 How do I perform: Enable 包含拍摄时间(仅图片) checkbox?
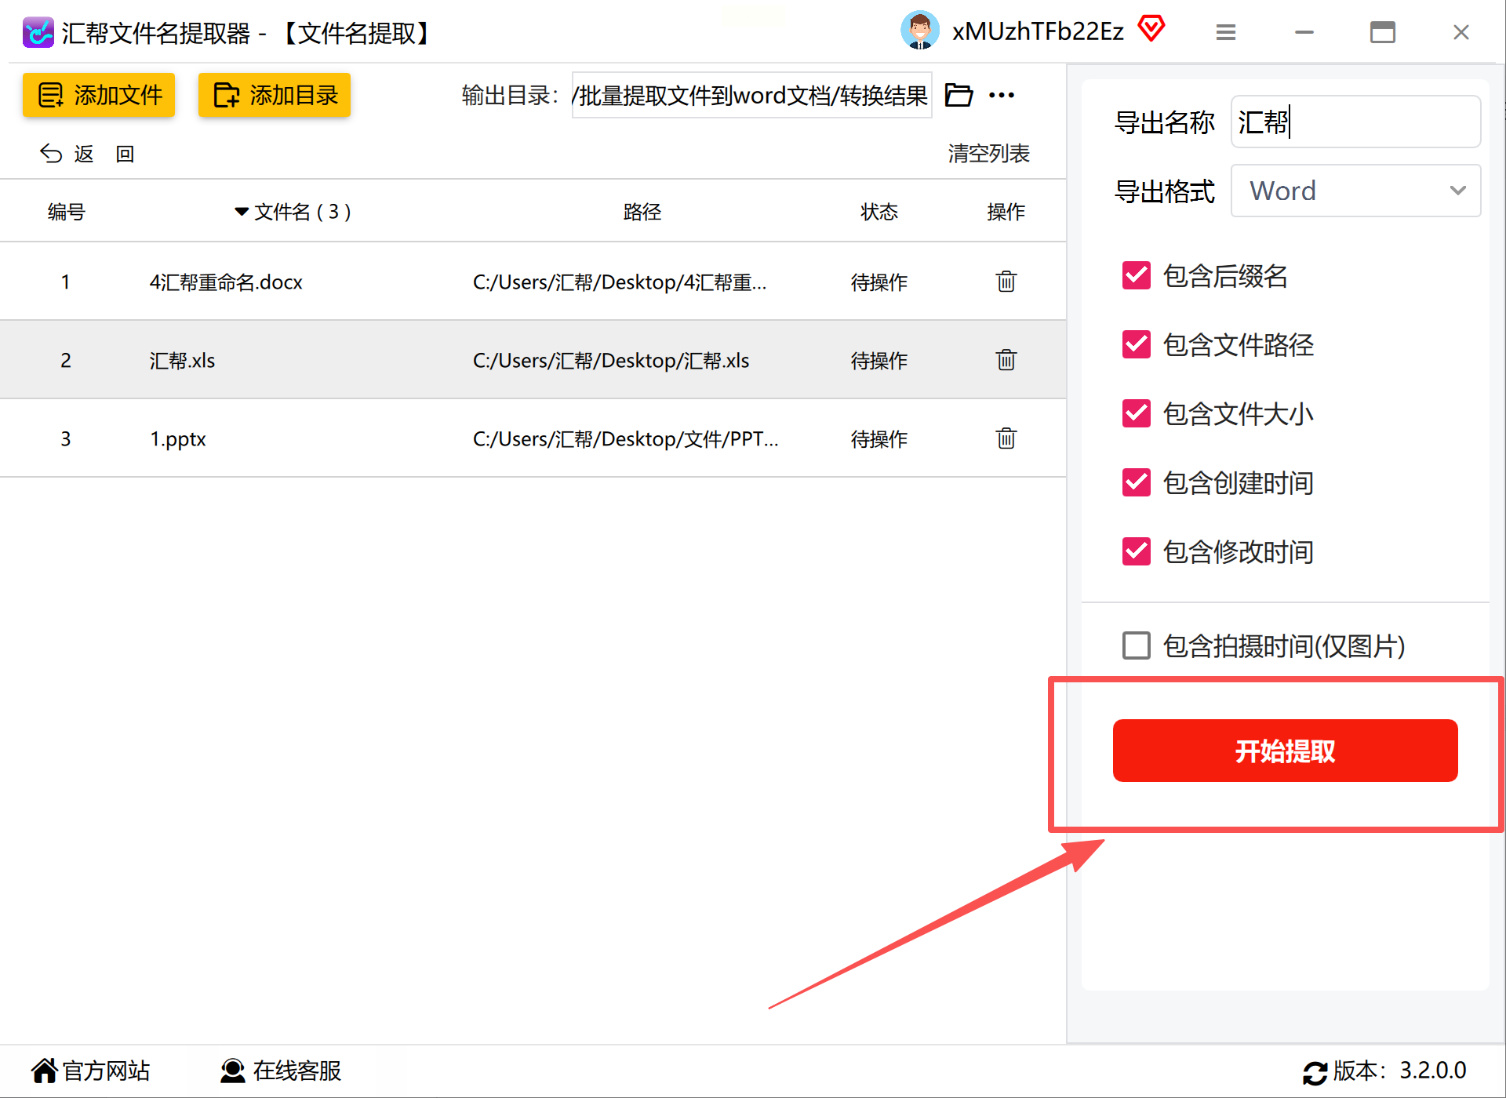click(1136, 646)
